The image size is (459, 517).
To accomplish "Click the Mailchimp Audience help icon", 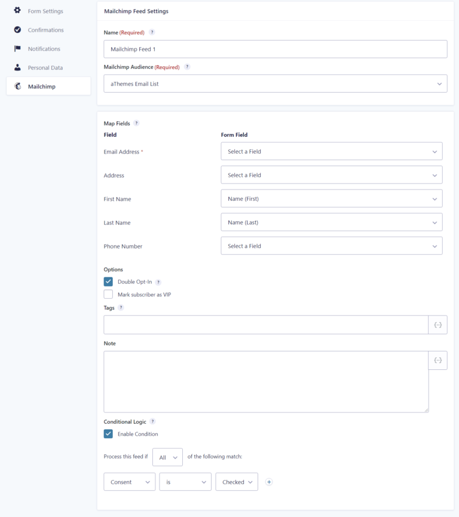I will pos(187,67).
